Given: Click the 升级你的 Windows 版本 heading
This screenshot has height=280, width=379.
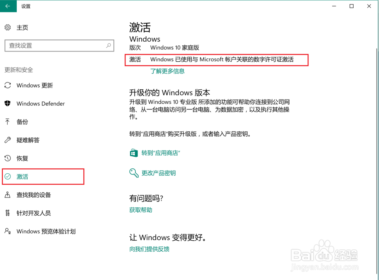Looking at the screenshot, I should tap(170, 93).
